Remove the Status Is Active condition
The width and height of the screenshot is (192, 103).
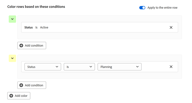[x=171, y=27]
